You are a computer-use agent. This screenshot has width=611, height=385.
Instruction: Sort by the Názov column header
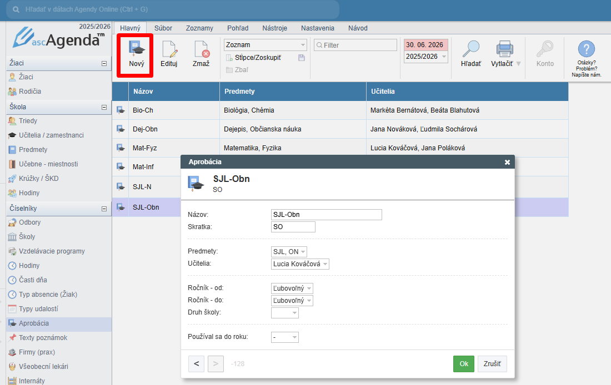click(174, 92)
